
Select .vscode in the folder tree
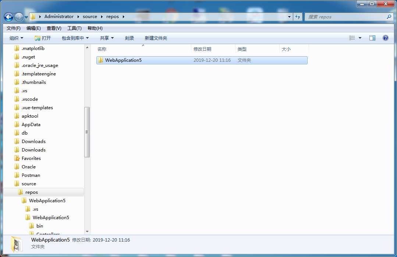[30, 99]
